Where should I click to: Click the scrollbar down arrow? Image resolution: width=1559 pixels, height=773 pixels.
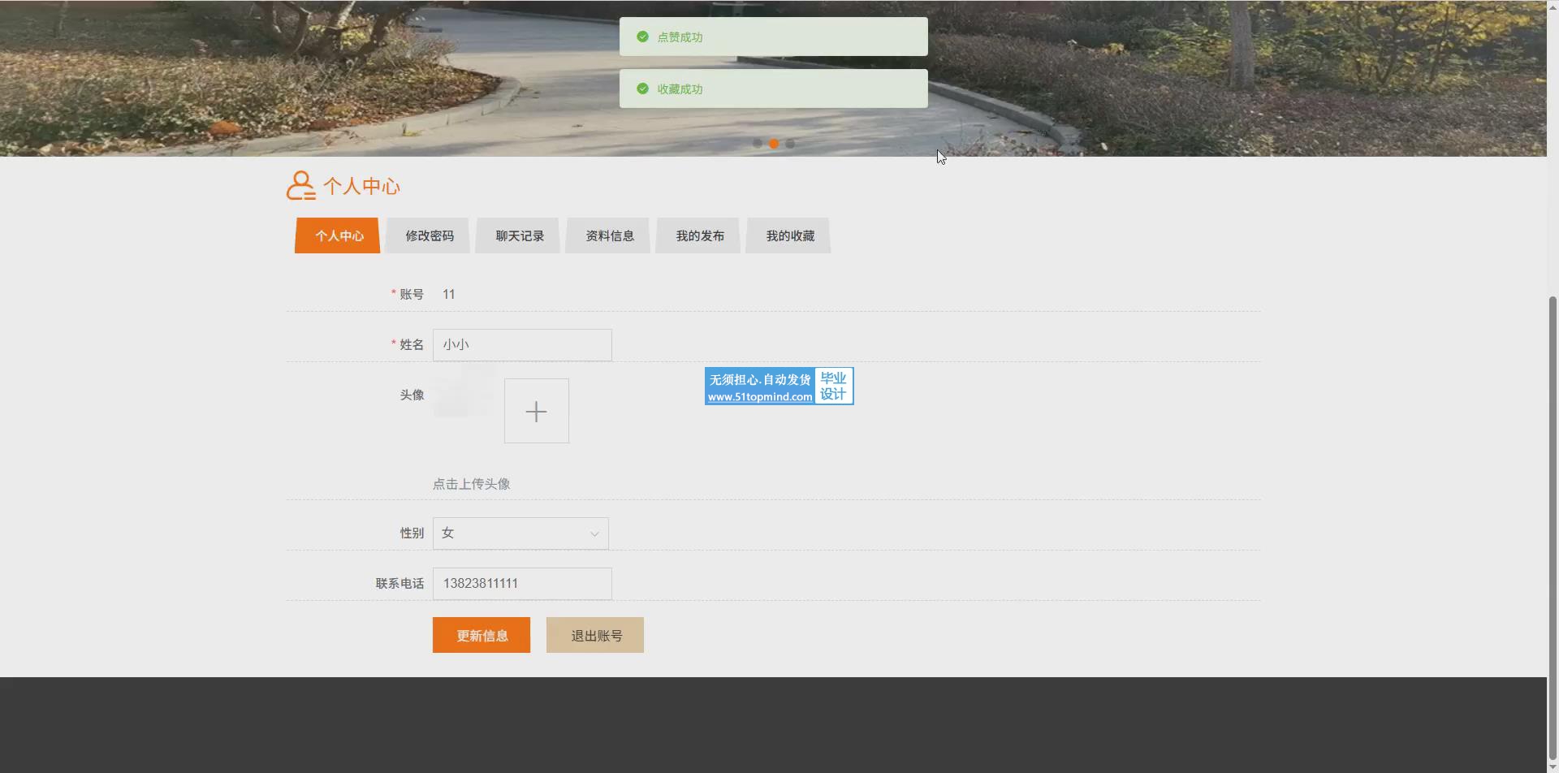(1553, 767)
